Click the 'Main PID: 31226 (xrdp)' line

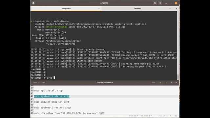(x=47, y=35)
